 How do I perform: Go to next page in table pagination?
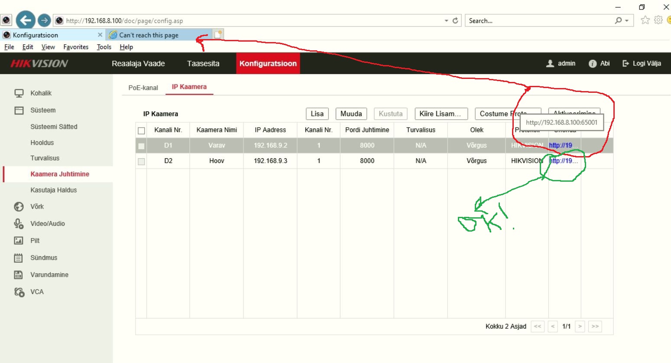pyautogui.click(x=580, y=327)
